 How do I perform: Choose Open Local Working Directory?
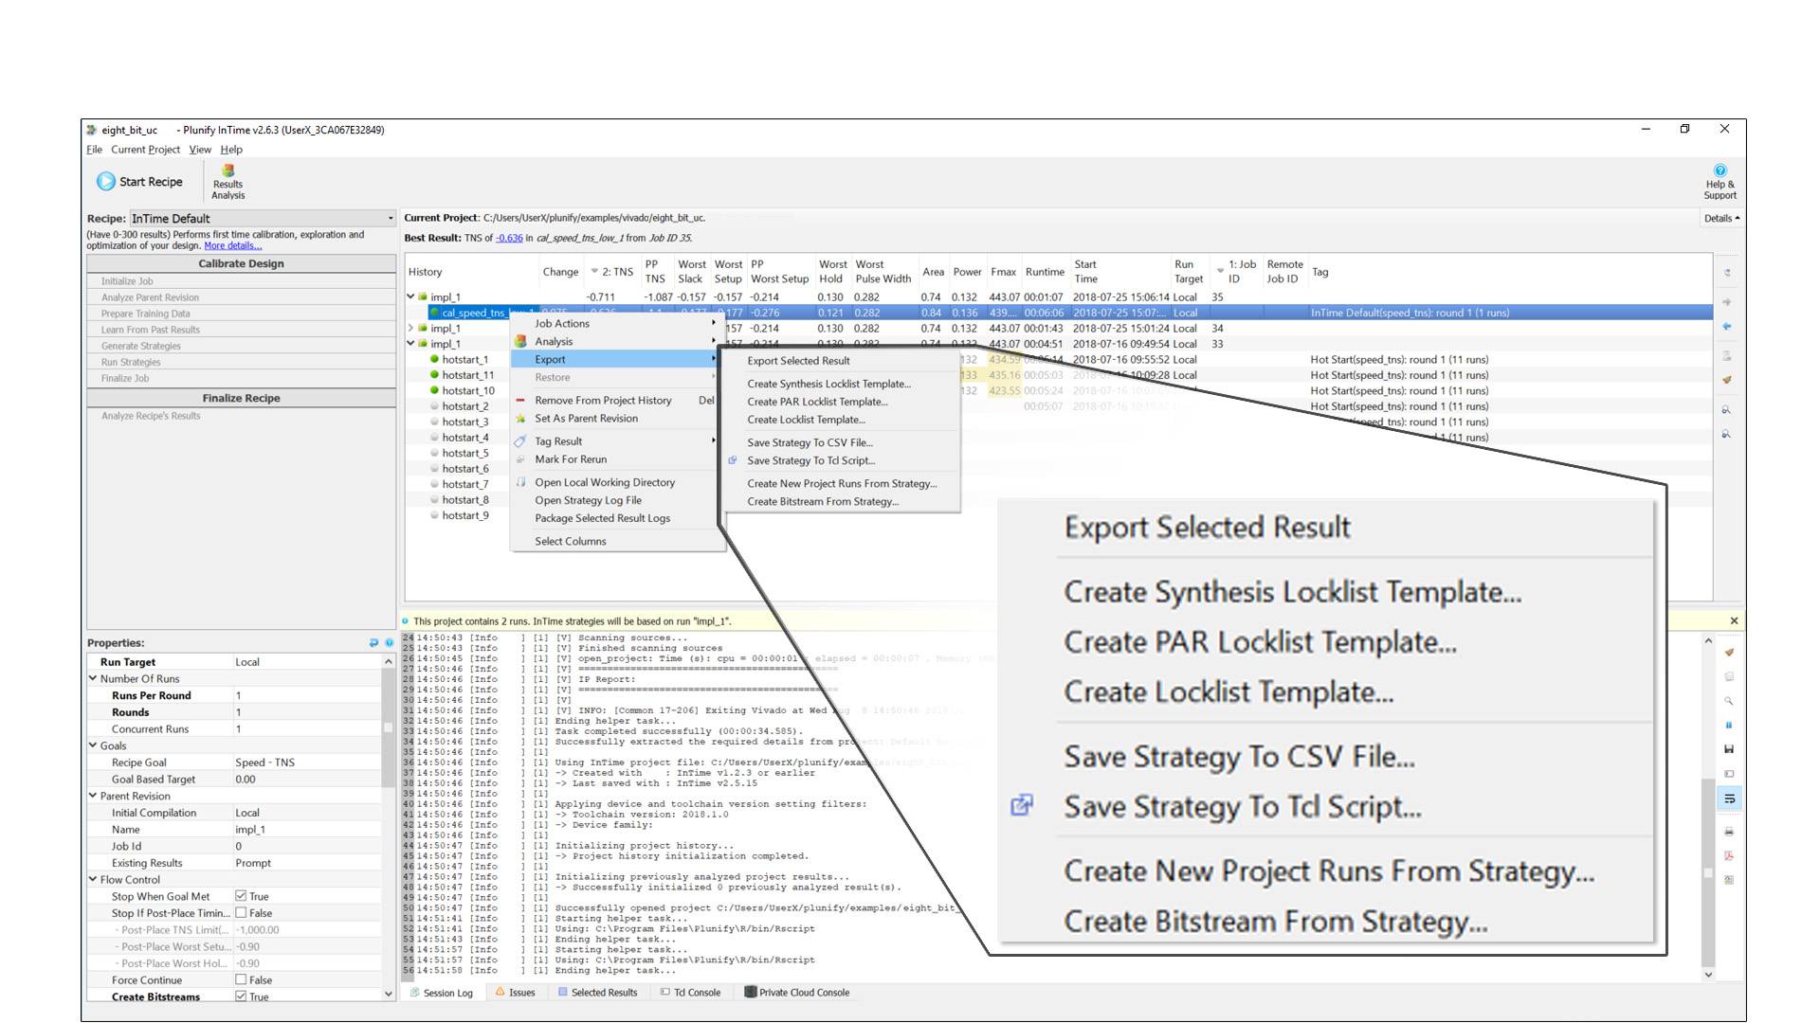point(616,483)
